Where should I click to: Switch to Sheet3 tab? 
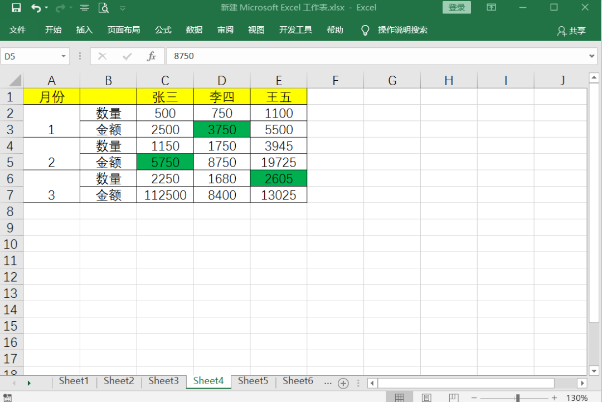pyautogui.click(x=163, y=381)
